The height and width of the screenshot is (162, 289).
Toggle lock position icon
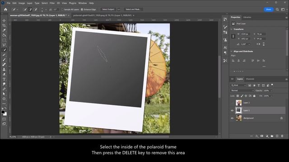pos(246,96)
